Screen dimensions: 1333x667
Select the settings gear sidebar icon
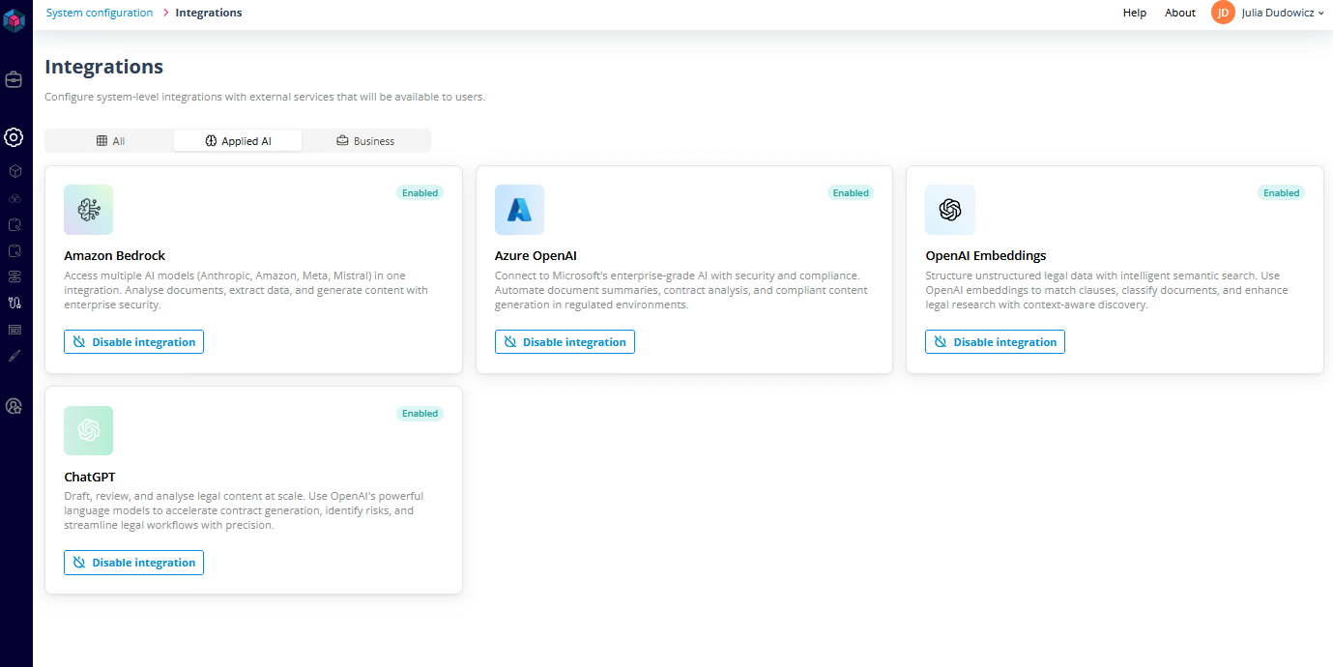click(14, 137)
